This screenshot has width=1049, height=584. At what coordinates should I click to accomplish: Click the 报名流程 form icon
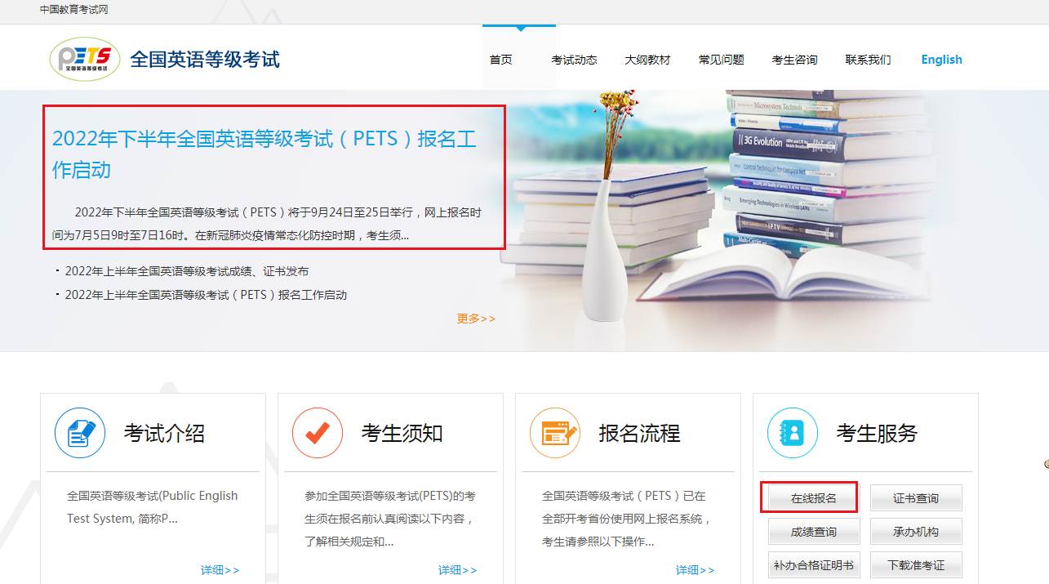(x=555, y=433)
